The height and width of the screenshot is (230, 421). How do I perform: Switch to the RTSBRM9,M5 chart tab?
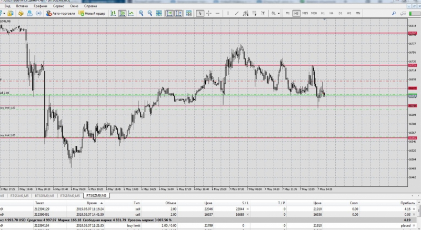70,195
